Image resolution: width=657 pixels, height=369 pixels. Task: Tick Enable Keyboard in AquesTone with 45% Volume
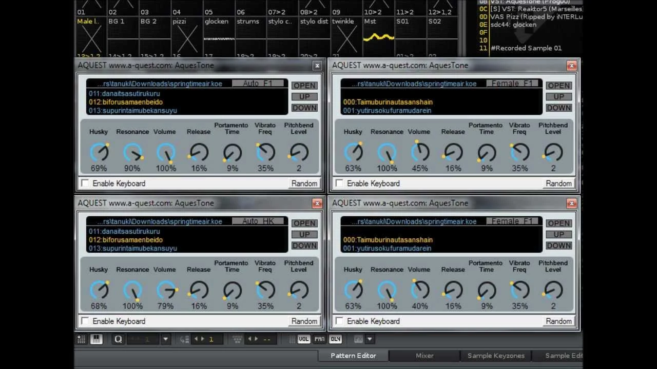tap(339, 183)
